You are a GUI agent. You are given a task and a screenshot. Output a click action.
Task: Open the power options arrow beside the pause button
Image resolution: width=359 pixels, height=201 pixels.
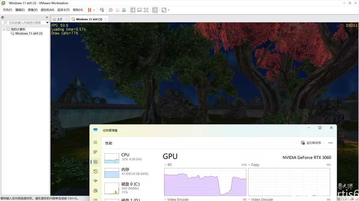tap(94, 10)
